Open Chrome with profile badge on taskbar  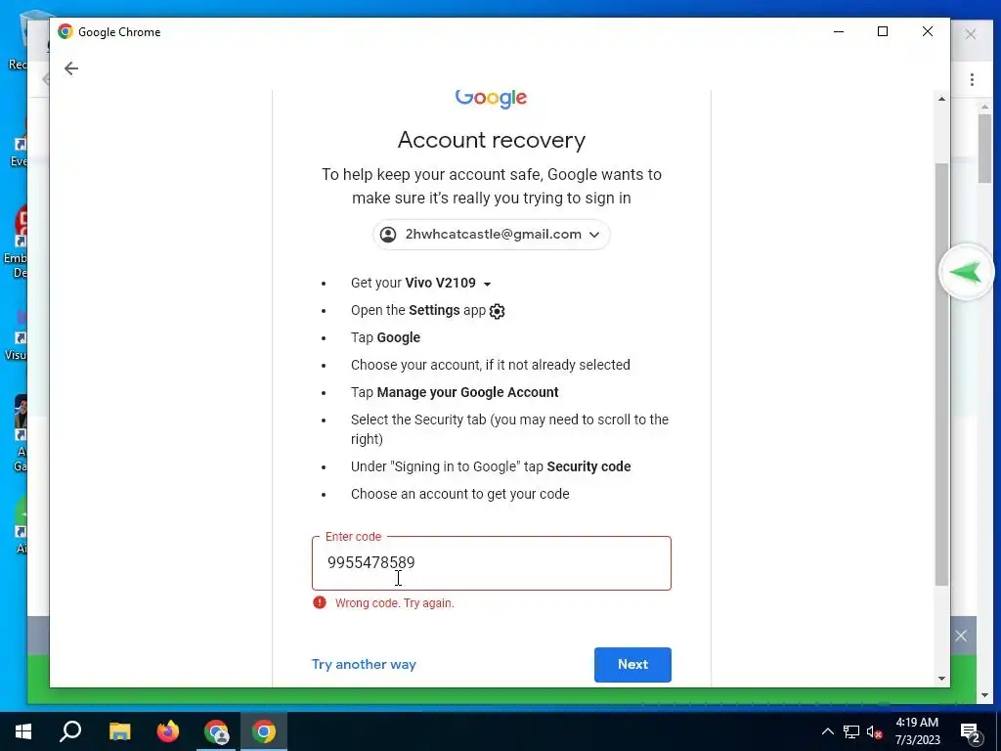216,731
